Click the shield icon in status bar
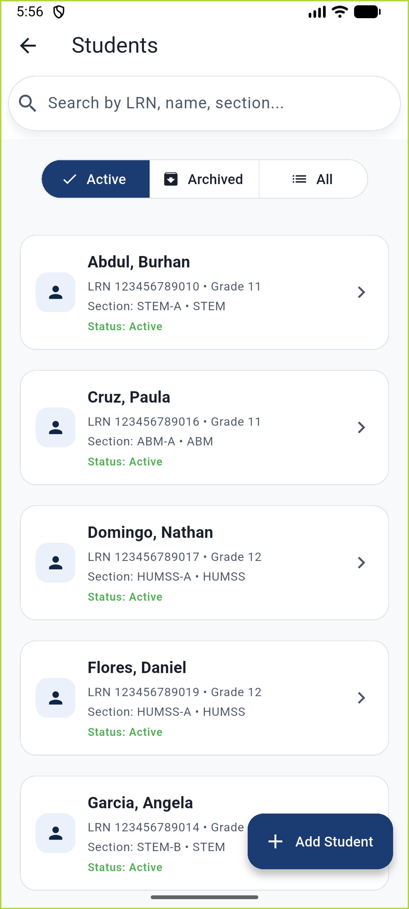 tap(59, 12)
